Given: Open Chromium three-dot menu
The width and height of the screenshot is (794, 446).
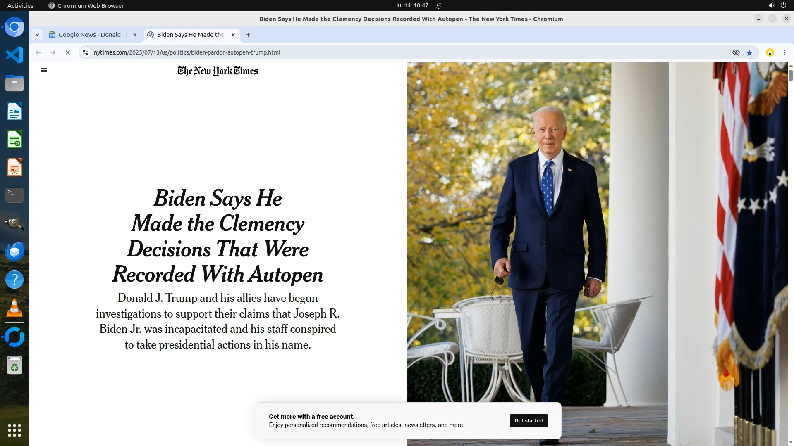Looking at the screenshot, I should [785, 52].
